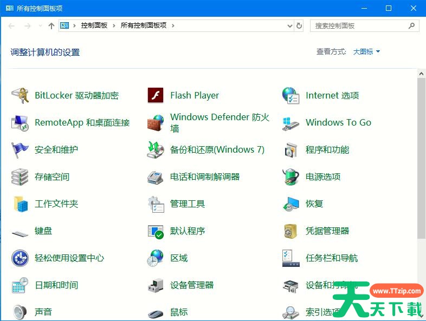Click the 凭据管理器 safe icon
426x321 pixels.
[291, 231]
